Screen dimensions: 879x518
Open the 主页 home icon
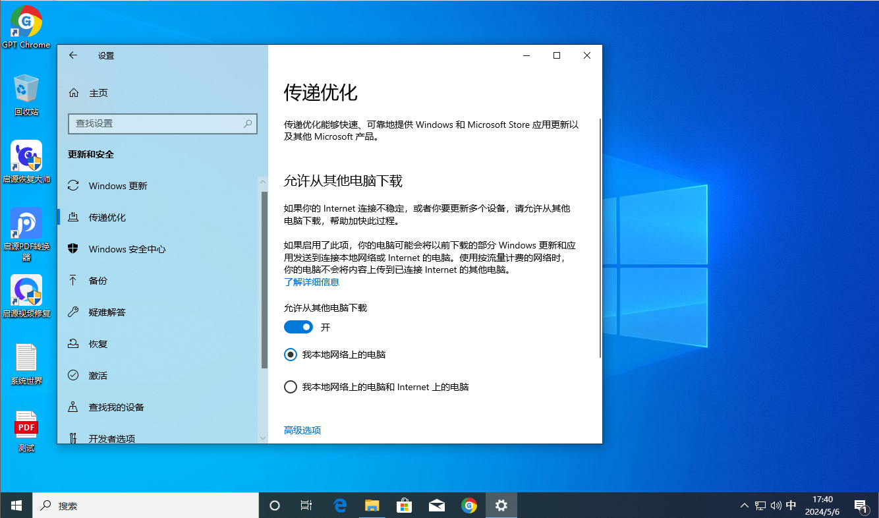pyautogui.click(x=74, y=93)
